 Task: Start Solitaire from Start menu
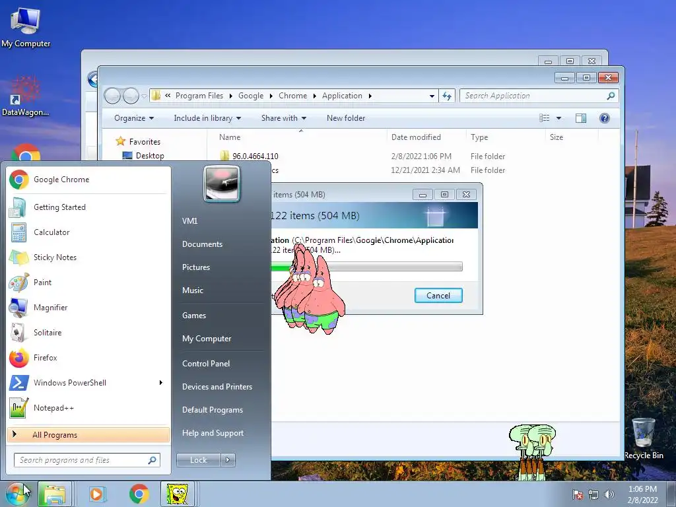pos(88,333)
